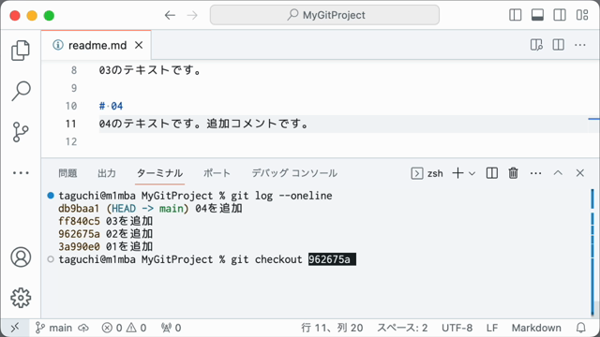Open editor More Actions ellipsis

[x=580, y=45]
